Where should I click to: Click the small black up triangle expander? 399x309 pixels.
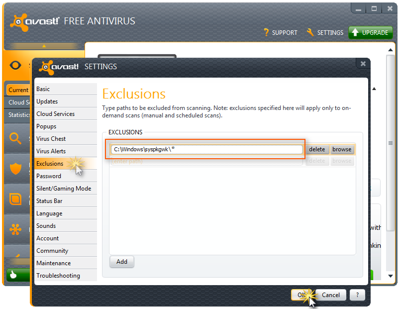pos(374,89)
